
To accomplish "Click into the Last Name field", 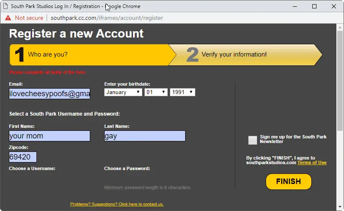I will (145, 136).
